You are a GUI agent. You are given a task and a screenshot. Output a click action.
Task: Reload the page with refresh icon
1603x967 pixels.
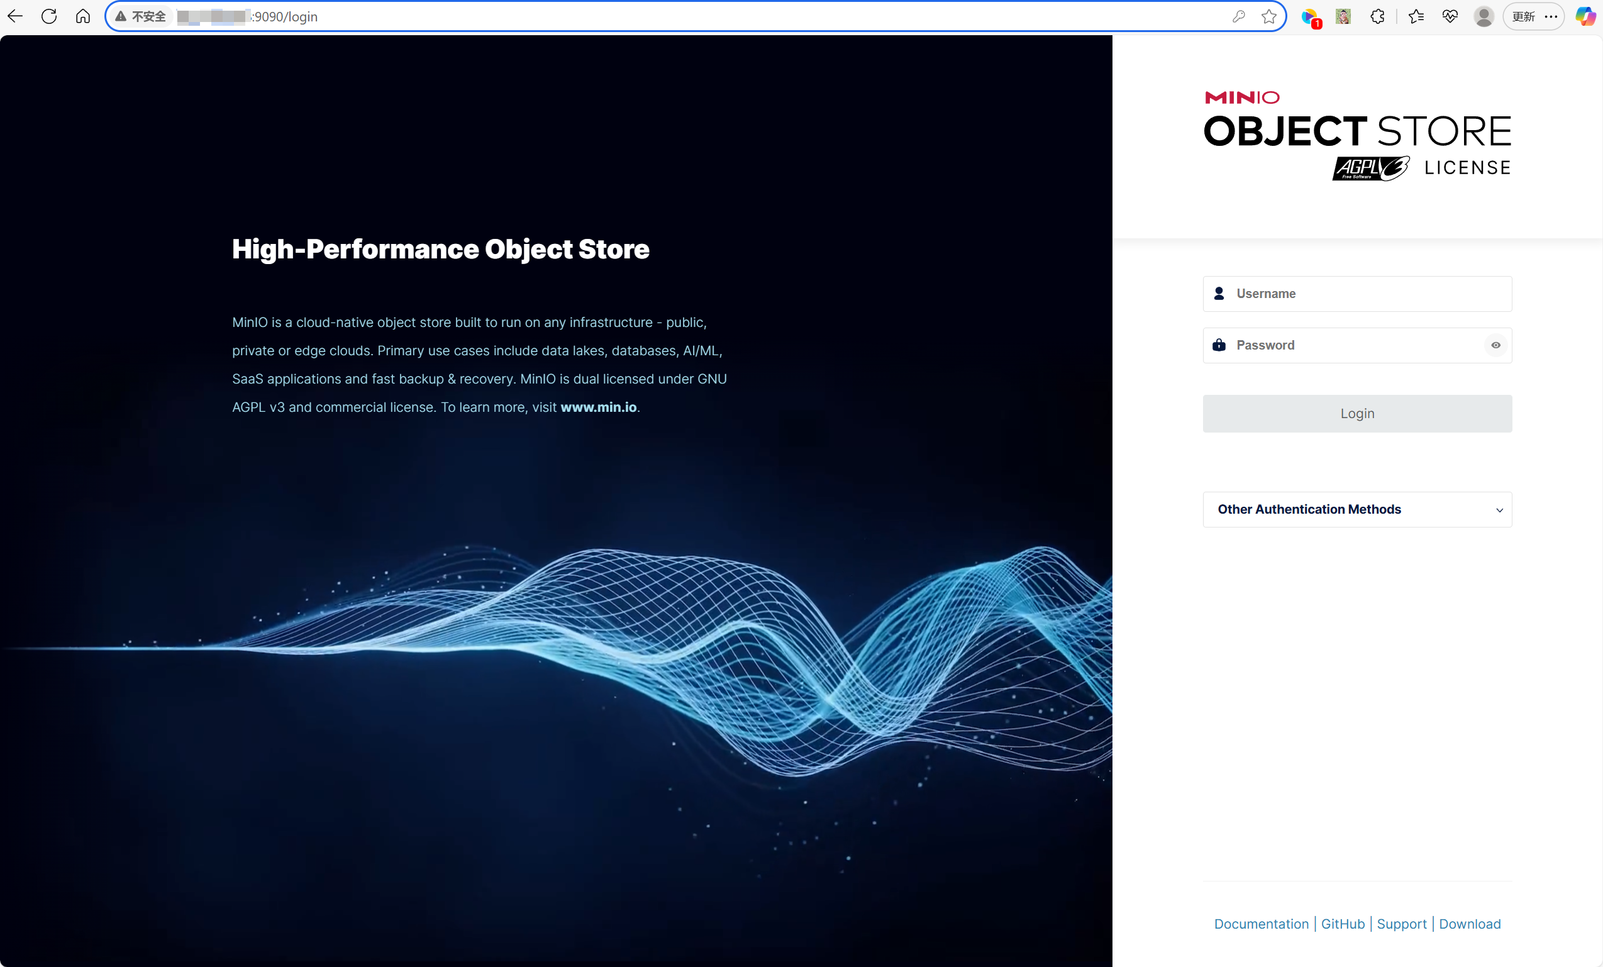(x=49, y=16)
